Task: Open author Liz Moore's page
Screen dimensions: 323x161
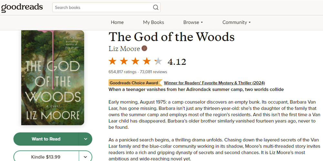Action: click(x=124, y=49)
